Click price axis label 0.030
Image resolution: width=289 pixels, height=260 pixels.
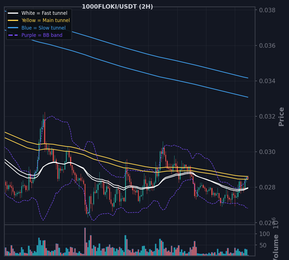pyautogui.click(x=267, y=152)
